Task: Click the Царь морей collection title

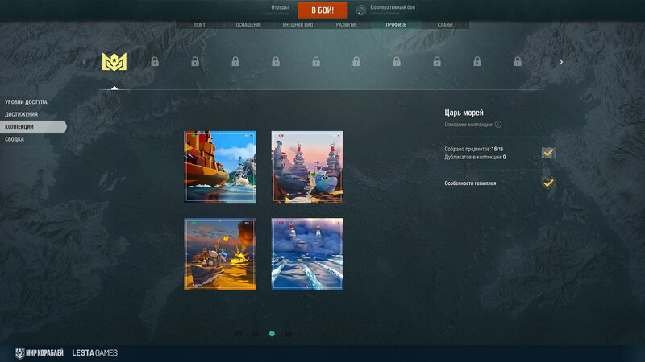Action: pyautogui.click(x=464, y=113)
